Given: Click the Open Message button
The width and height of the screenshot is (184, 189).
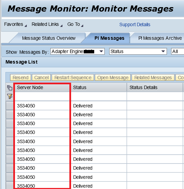Looking at the screenshot, I should tap(113, 78).
